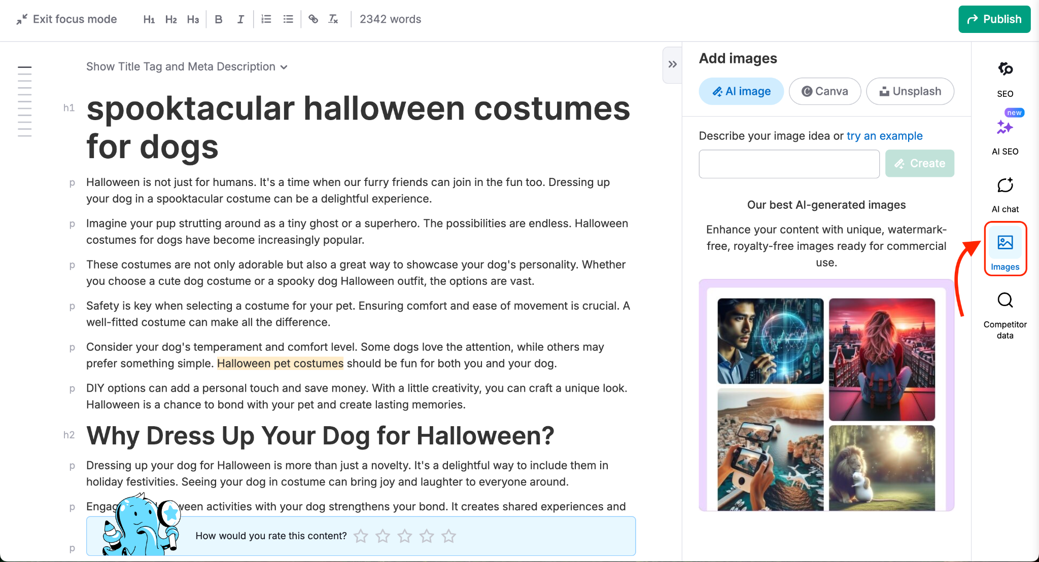The height and width of the screenshot is (562, 1039).
Task: Toggle italic formatting
Action: pyautogui.click(x=240, y=19)
